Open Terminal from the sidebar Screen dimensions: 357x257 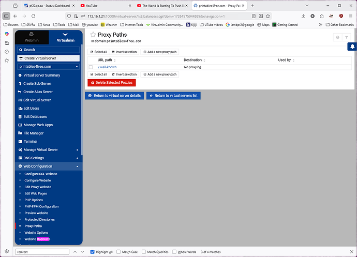(31, 141)
